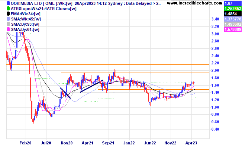Click the 0.60 price axis label
Image resolution: width=242 pixels, height=147 pixels.
pyautogui.click(x=215, y=122)
